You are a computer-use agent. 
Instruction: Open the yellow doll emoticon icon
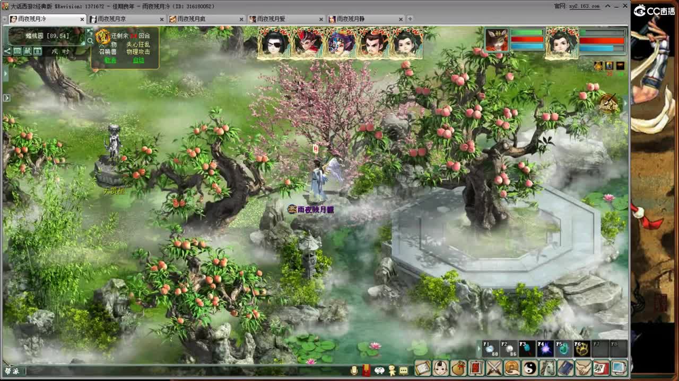point(392,370)
